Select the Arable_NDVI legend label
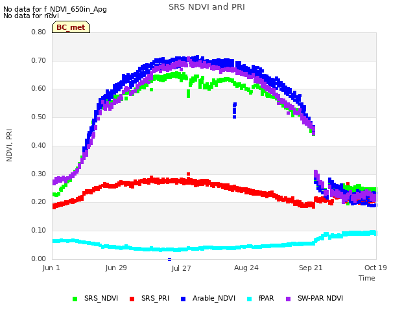 pyautogui.click(x=214, y=298)
